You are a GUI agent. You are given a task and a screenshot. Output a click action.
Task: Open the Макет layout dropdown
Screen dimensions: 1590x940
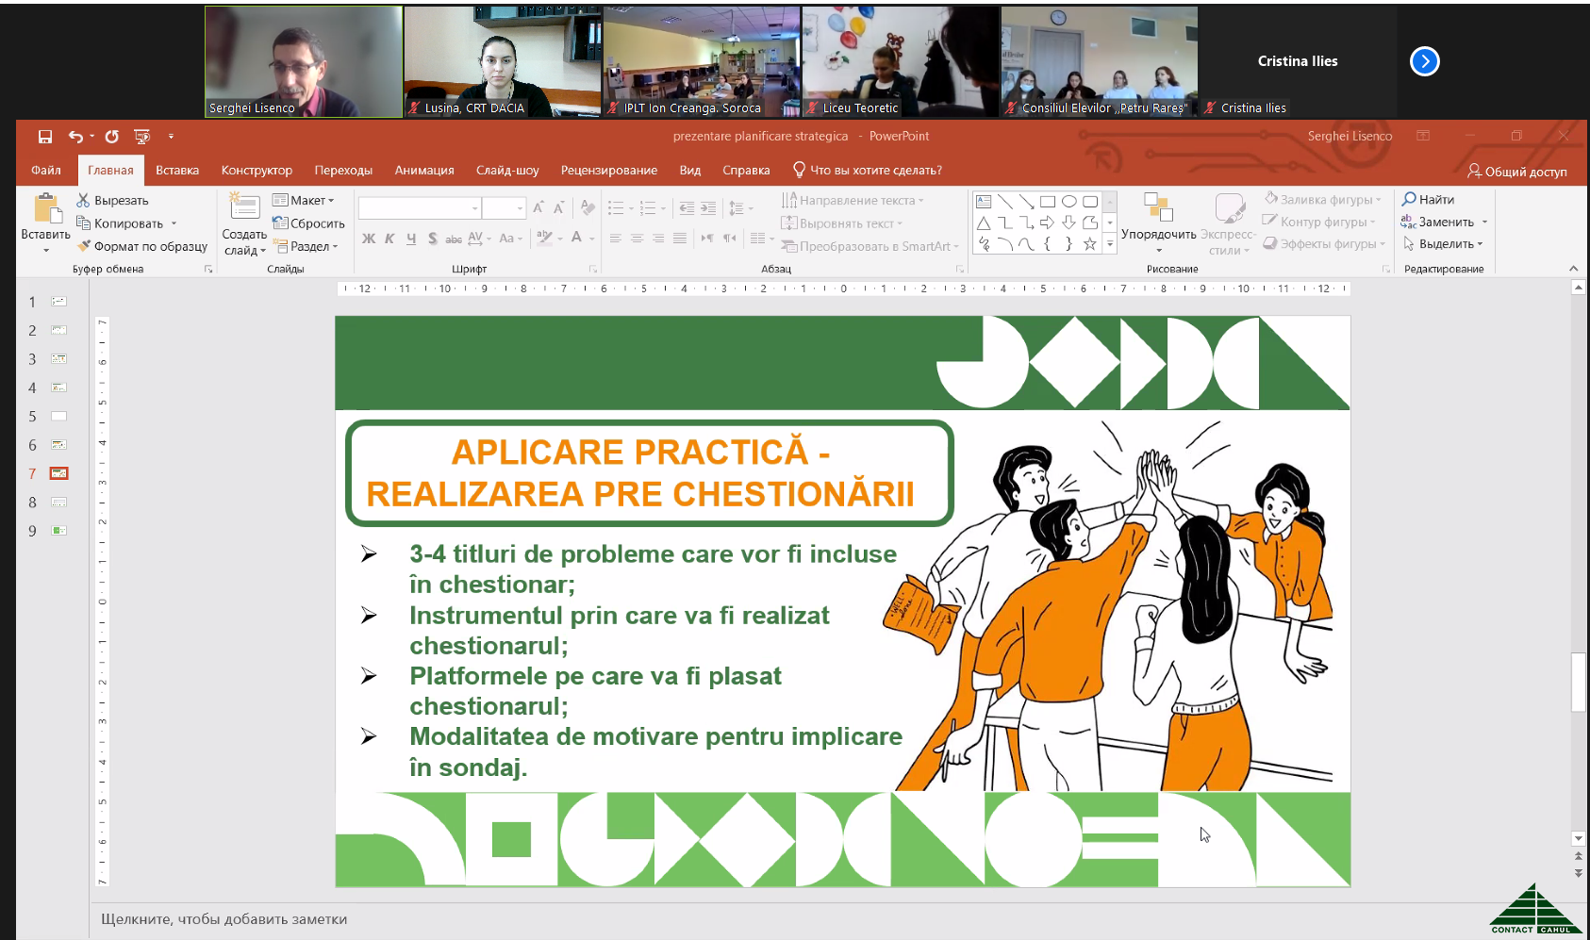[304, 200]
